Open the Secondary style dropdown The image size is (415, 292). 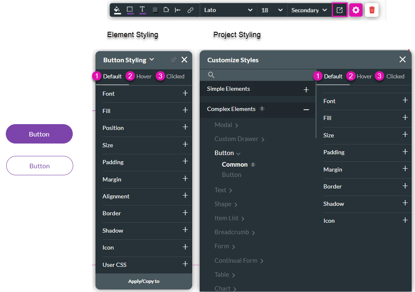[309, 10]
